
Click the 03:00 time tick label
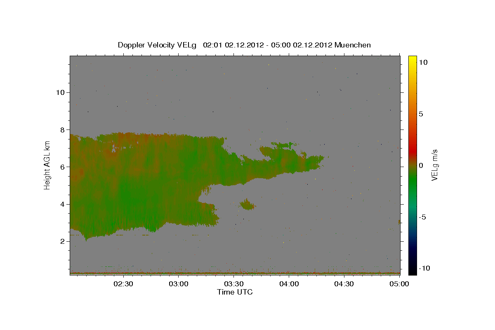point(179,284)
